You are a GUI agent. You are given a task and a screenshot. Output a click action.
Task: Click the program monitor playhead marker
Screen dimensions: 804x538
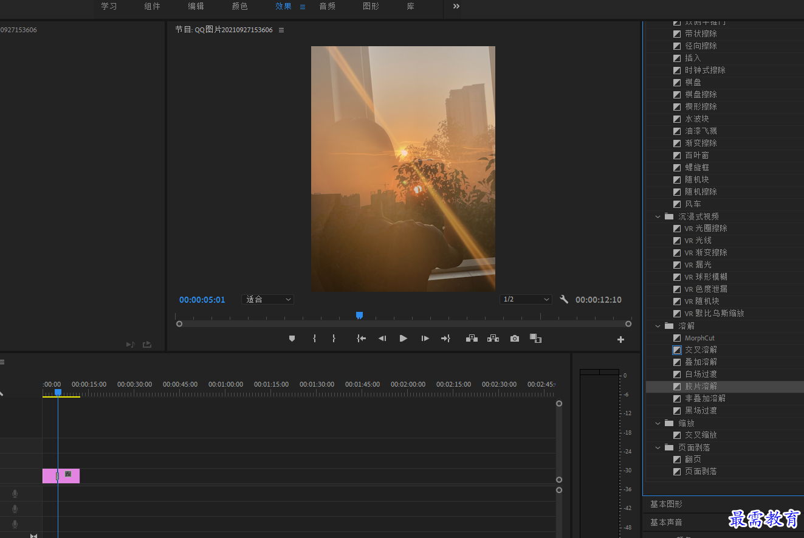(359, 315)
